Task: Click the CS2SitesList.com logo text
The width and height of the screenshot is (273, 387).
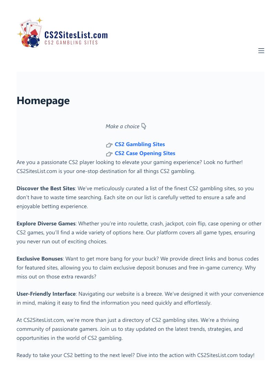Action: point(76,35)
